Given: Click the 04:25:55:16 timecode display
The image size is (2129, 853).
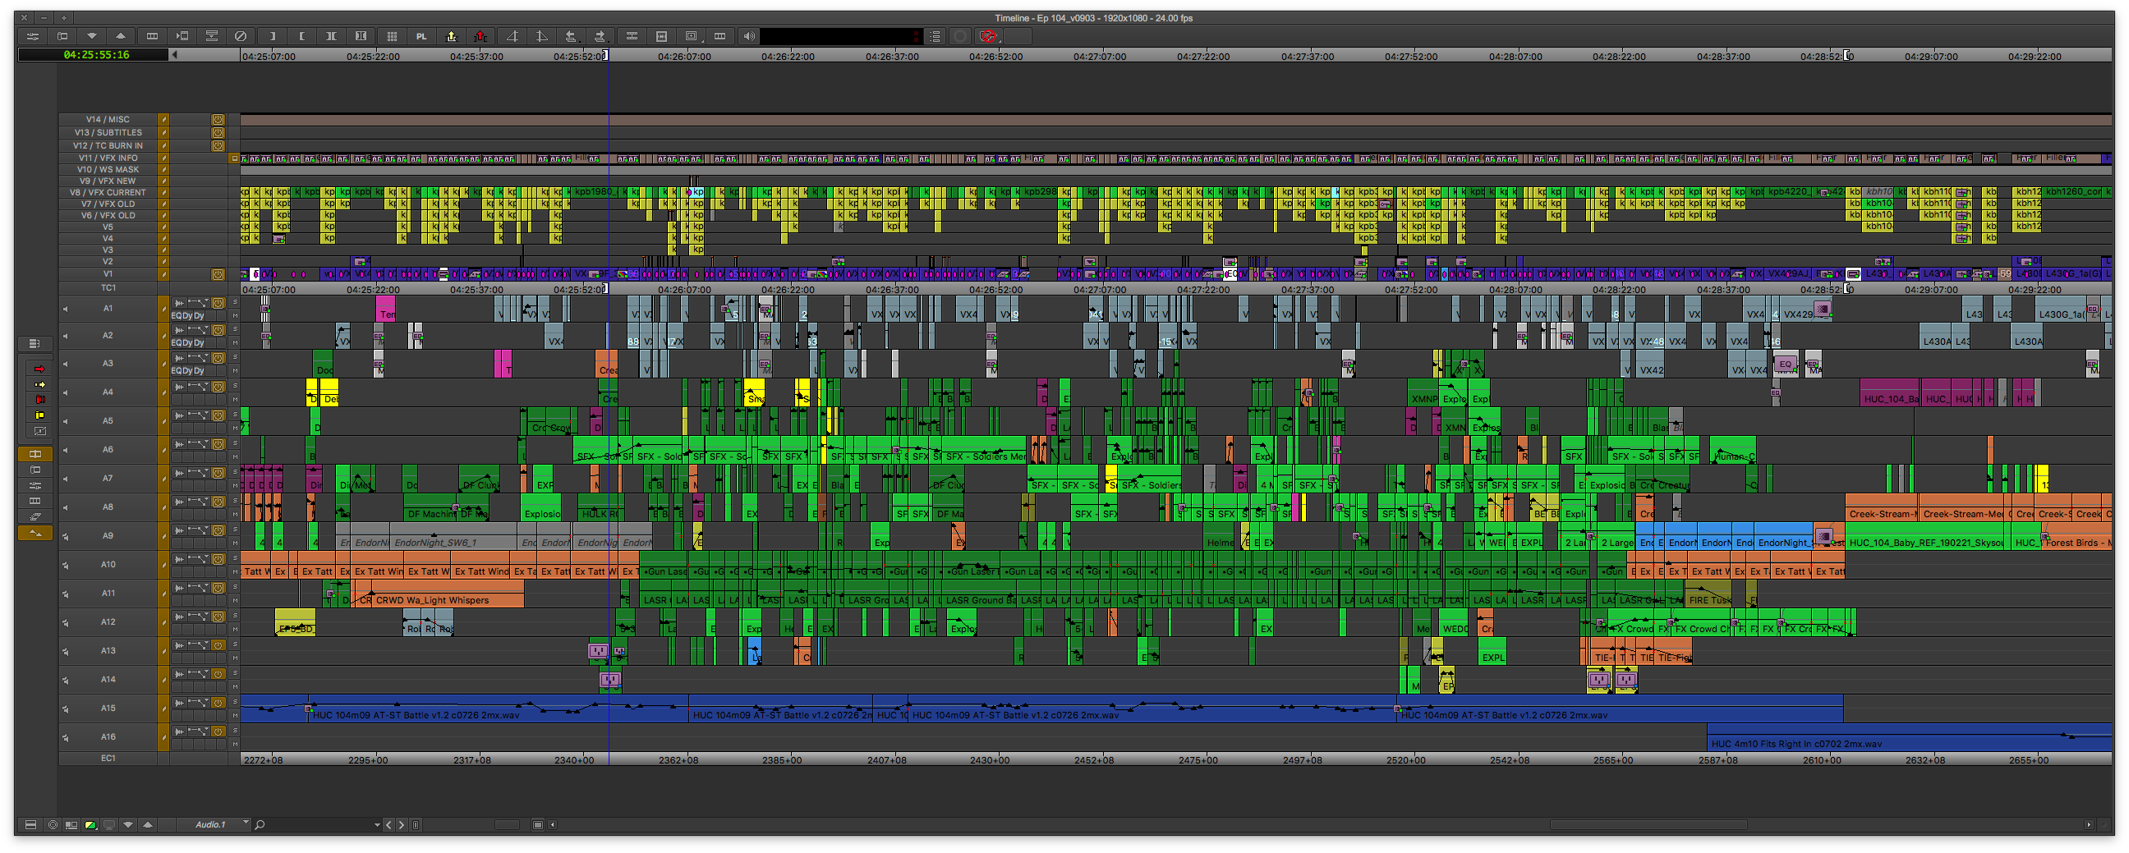Looking at the screenshot, I should click(x=95, y=54).
